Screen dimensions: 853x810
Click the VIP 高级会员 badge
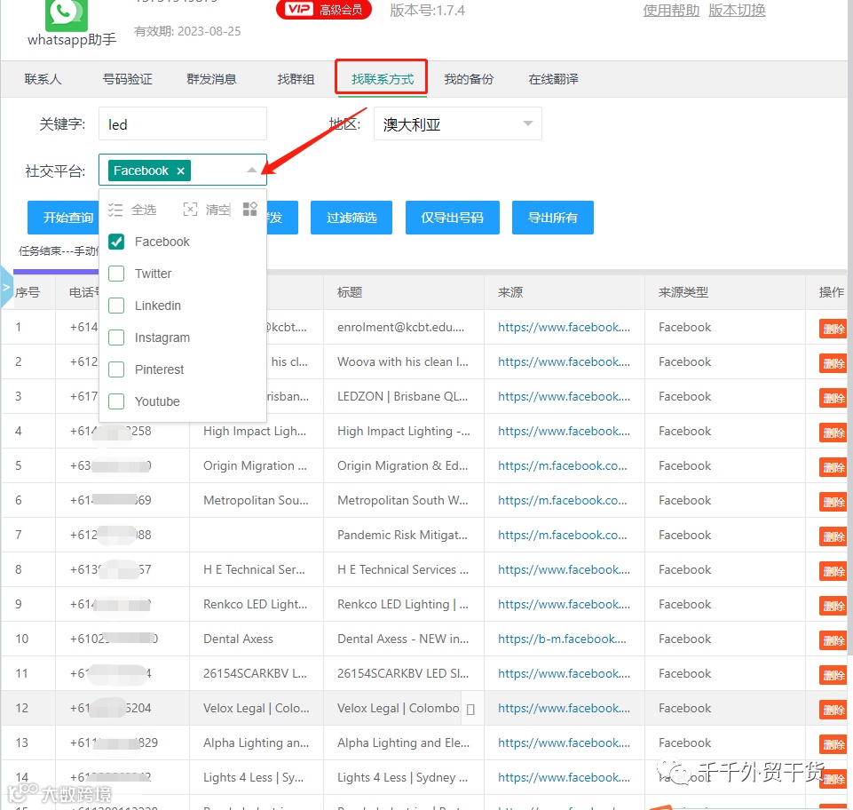point(324,10)
